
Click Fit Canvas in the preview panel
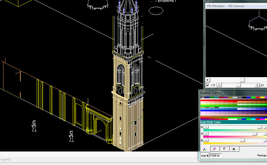click(236, 6)
